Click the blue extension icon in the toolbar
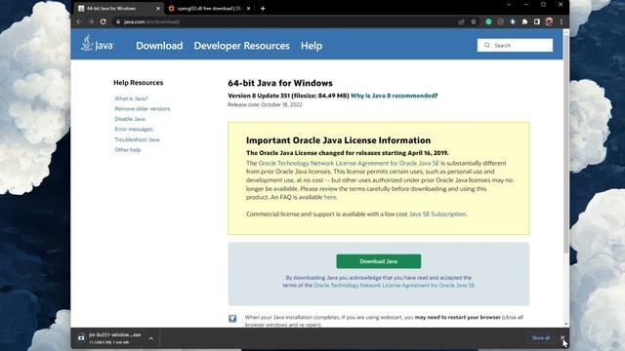 (x=513, y=21)
